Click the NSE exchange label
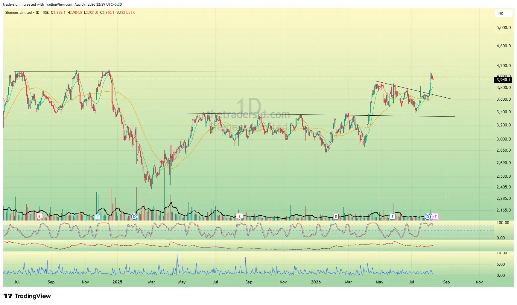Screen dimensions: 517x305 click(45, 13)
